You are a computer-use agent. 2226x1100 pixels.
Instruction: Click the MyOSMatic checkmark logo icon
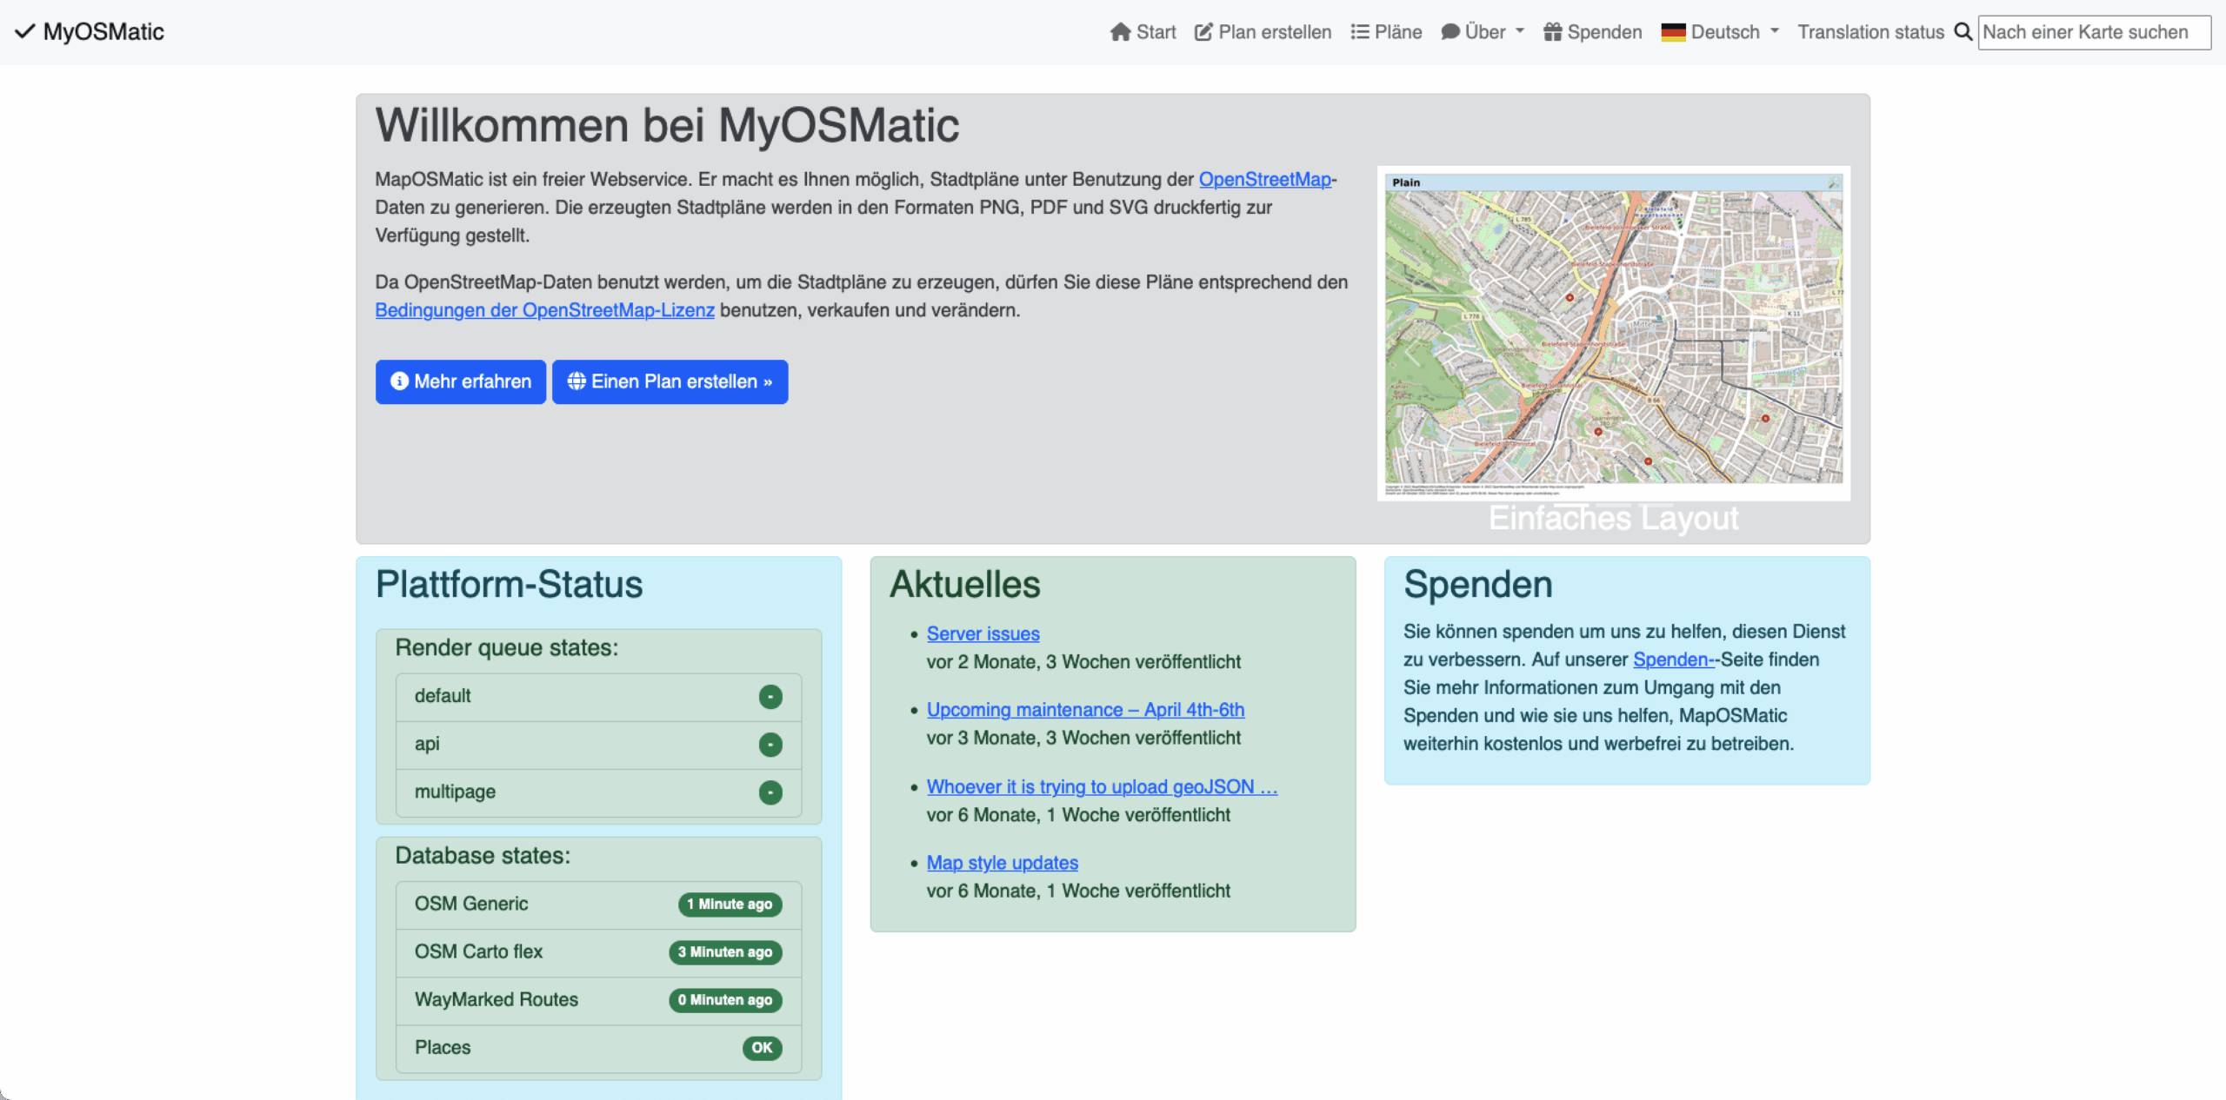tap(24, 32)
